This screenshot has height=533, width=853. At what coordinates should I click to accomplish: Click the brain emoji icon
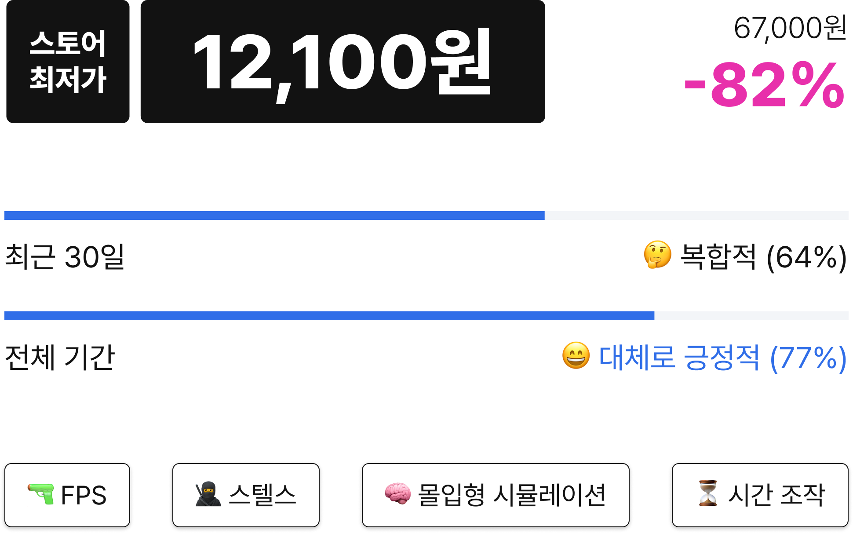tap(397, 494)
